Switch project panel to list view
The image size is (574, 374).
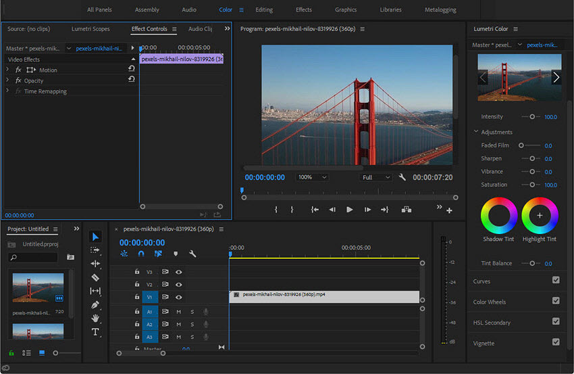pos(26,353)
